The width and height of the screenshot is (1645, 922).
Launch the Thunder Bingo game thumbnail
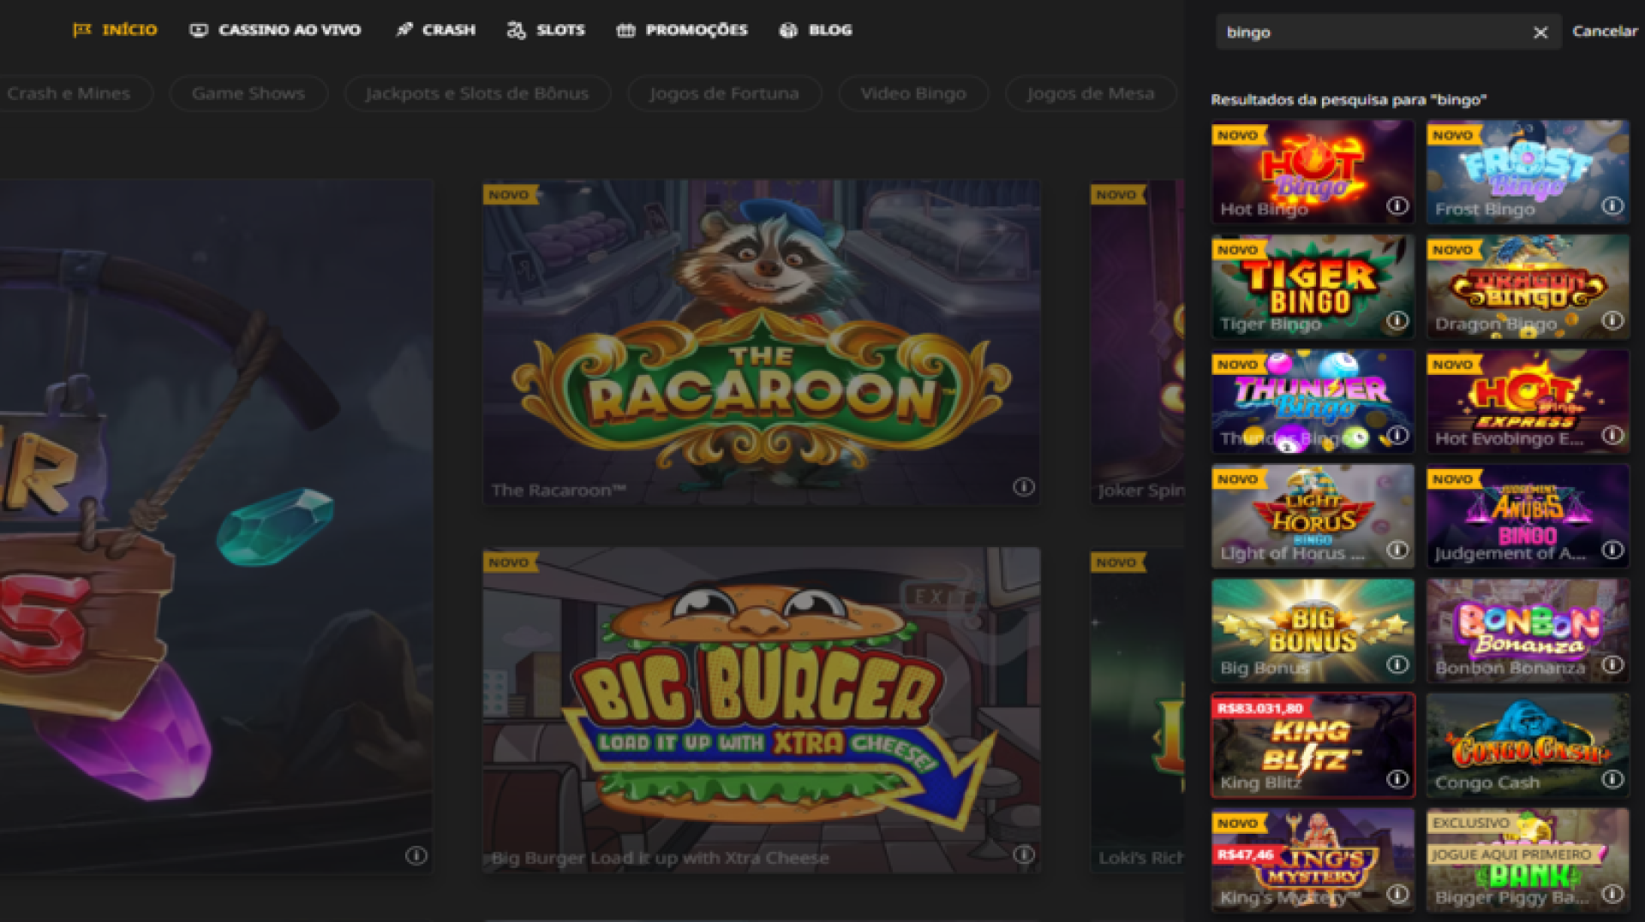[x=1312, y=398]
